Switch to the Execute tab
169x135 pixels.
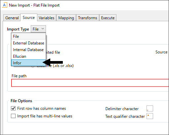108,18
